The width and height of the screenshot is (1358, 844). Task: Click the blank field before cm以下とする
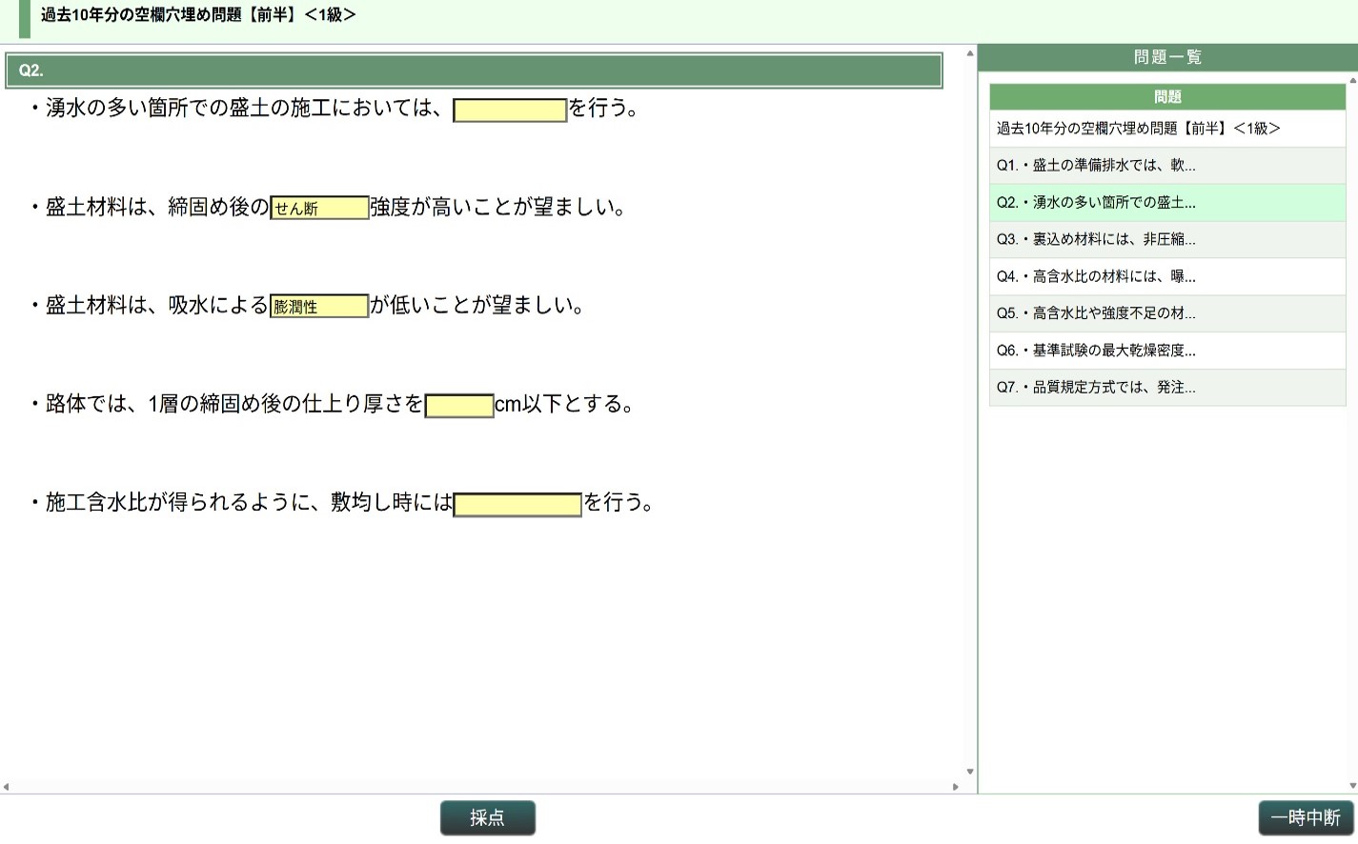click(x=459, y=406)
